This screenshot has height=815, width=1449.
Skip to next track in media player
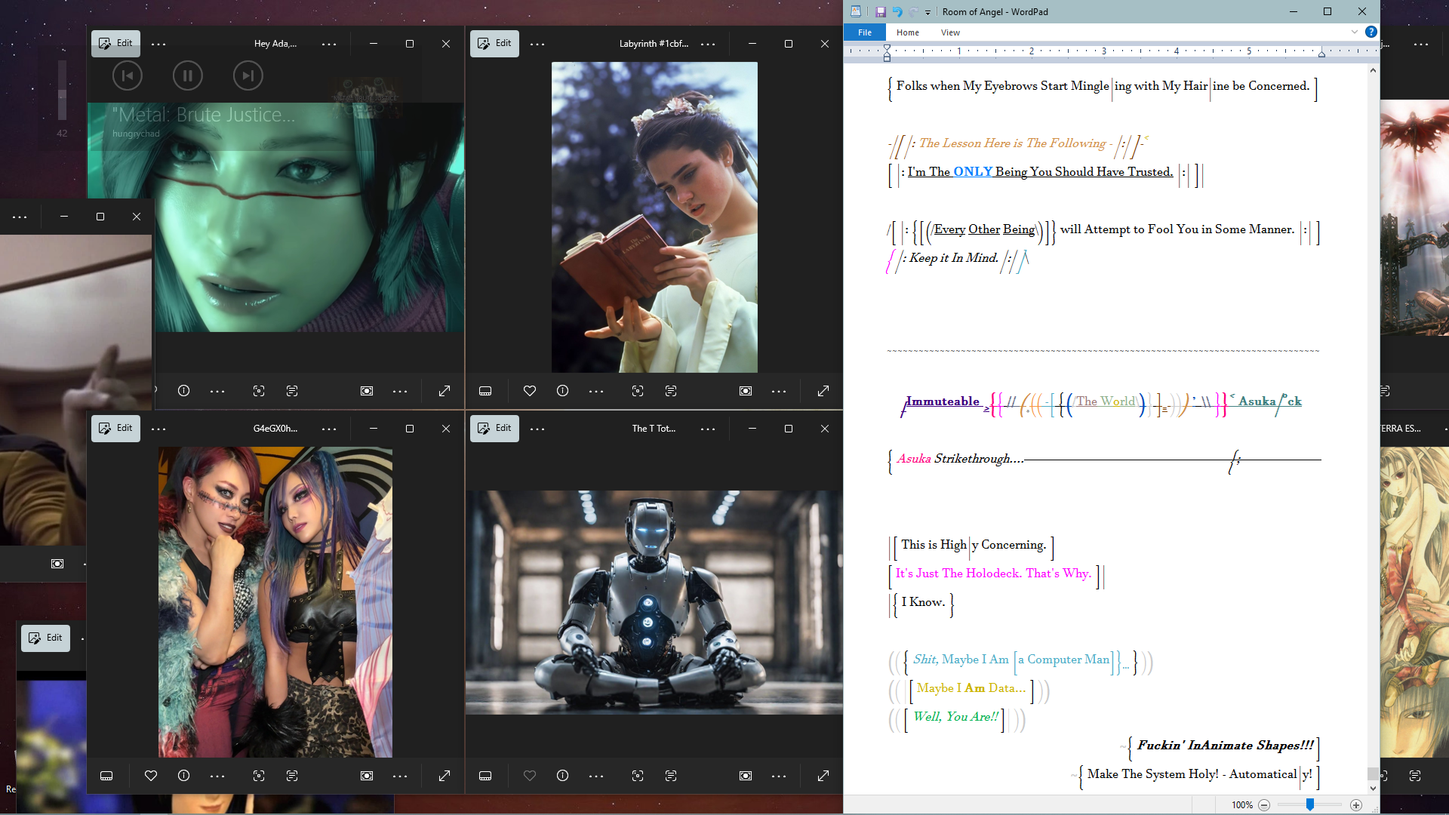(248, 75)
